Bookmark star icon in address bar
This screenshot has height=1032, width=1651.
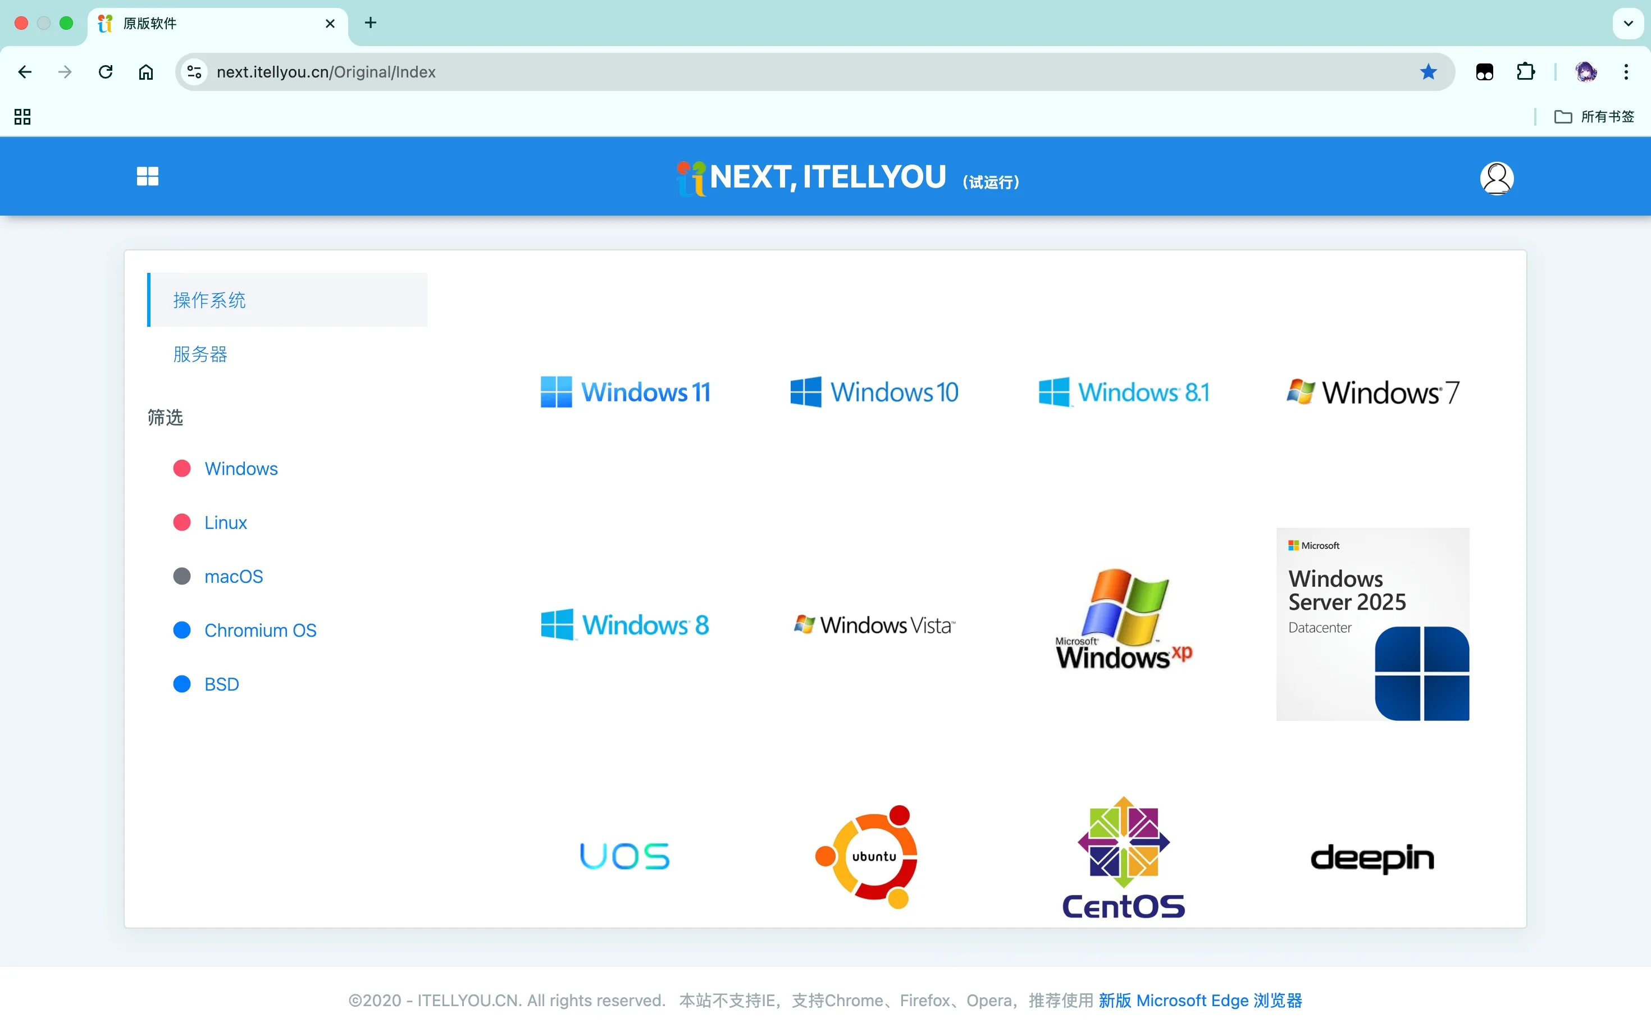tap(1428, 72)
